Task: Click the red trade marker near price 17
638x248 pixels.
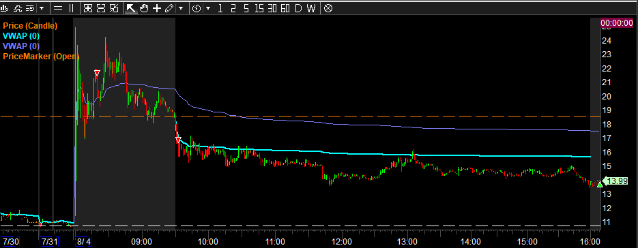Action: pos(178,140)
